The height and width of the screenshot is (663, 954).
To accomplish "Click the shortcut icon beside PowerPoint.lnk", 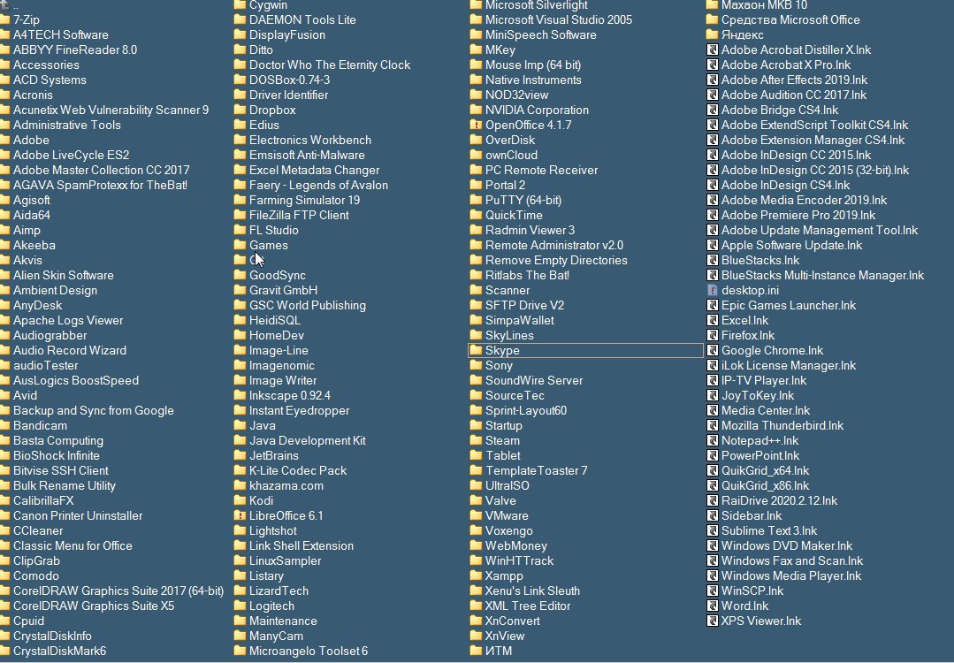I will [x=712, y=455].
